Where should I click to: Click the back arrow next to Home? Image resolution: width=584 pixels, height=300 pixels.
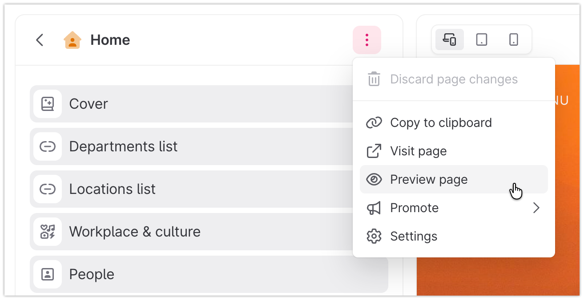point(40,40)
